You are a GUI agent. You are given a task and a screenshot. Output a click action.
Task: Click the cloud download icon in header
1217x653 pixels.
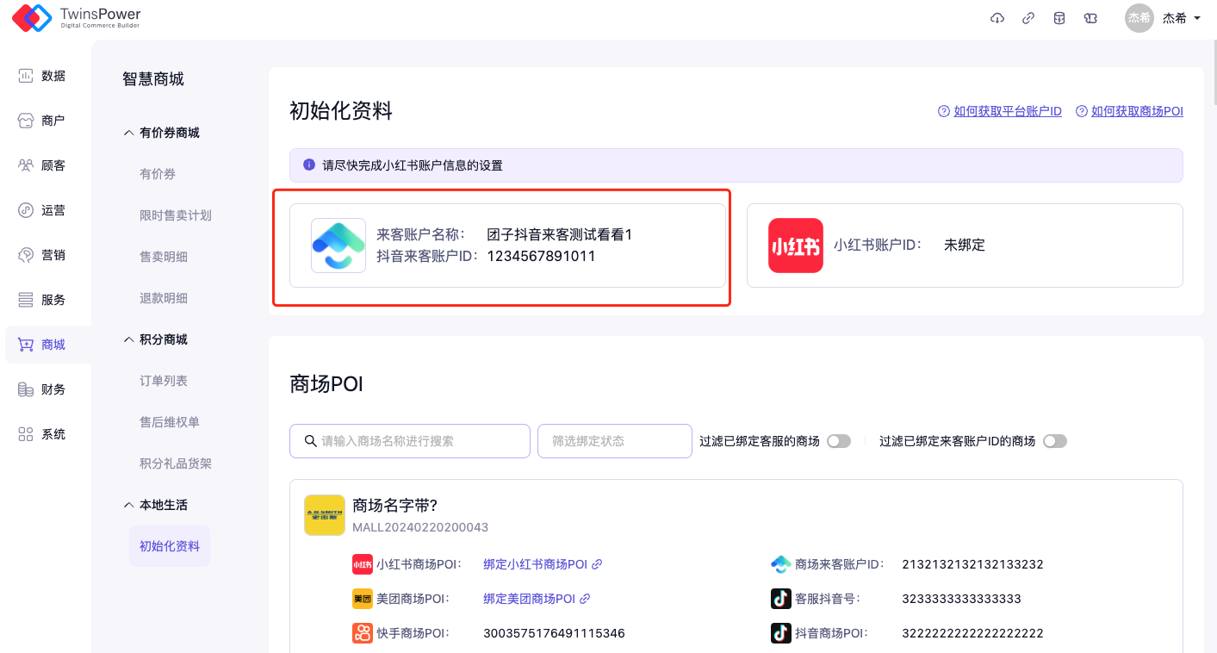coord(997,18)
